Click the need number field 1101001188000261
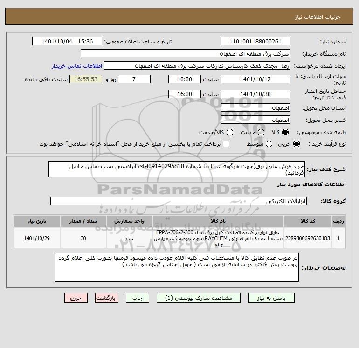This screenshot has height=348, width=359. point(255,41)
